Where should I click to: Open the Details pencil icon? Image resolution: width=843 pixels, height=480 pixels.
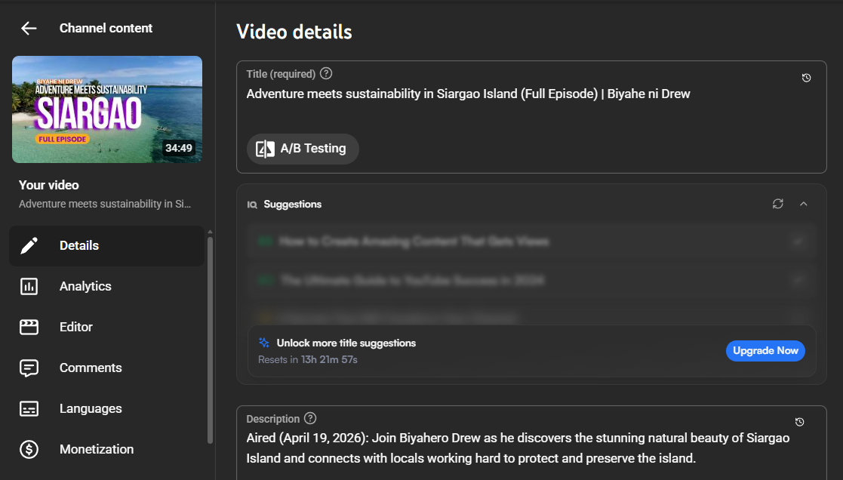point(29,245)
